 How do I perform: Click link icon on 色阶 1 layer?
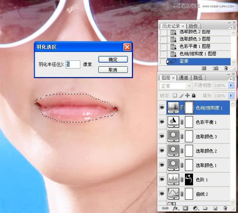(182, 179)
